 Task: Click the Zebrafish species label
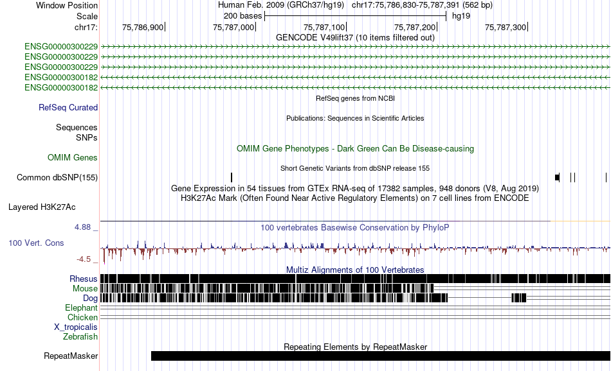point(80,337)
